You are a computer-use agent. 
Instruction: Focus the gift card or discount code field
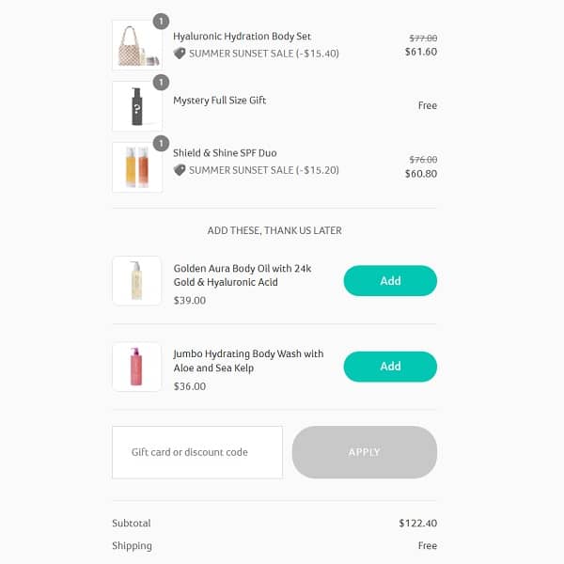[197, 452]
